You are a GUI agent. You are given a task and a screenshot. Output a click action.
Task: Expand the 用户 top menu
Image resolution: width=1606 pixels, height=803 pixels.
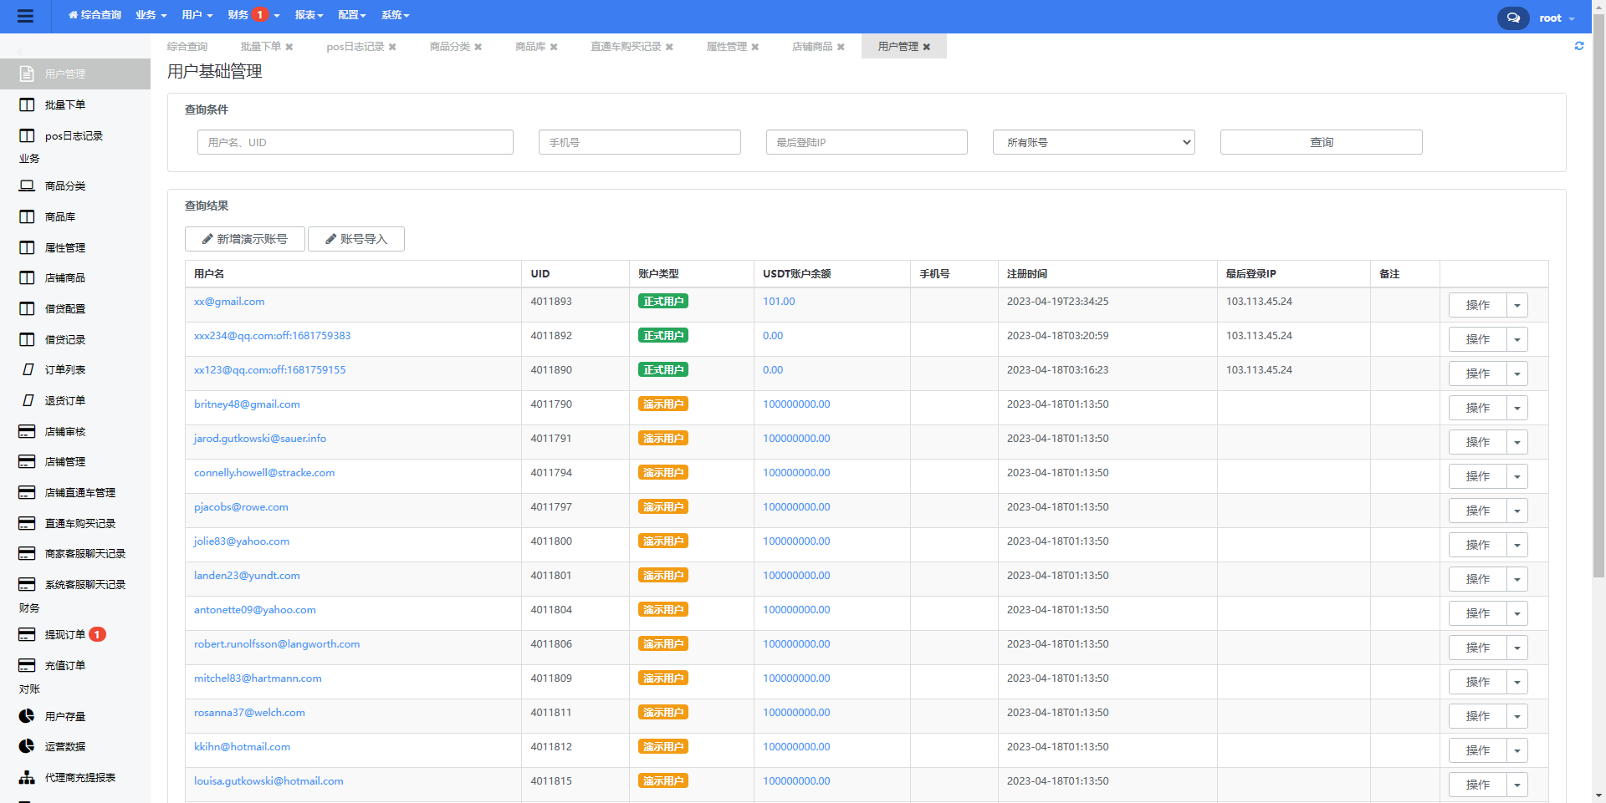tap(197, 15)
